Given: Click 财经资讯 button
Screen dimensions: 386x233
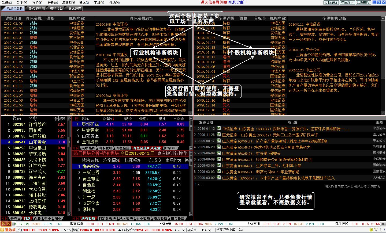Looking at the screenshot, I should click(347, 2).
